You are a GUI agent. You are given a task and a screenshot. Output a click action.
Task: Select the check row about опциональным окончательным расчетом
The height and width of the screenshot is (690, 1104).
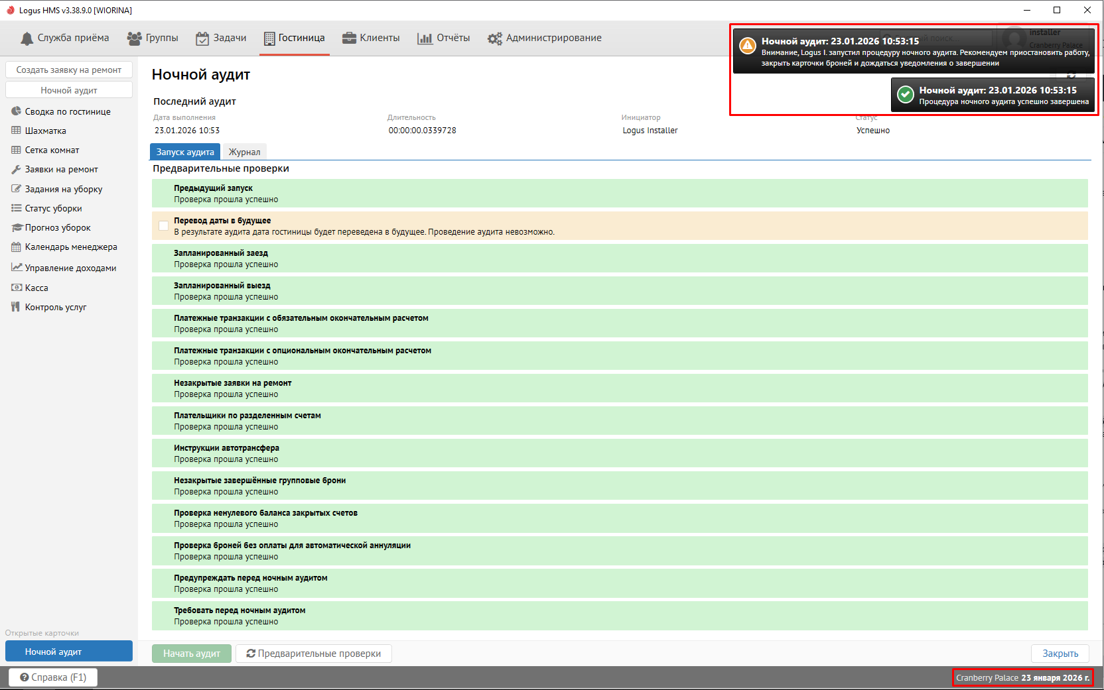[x=620, y=356]
